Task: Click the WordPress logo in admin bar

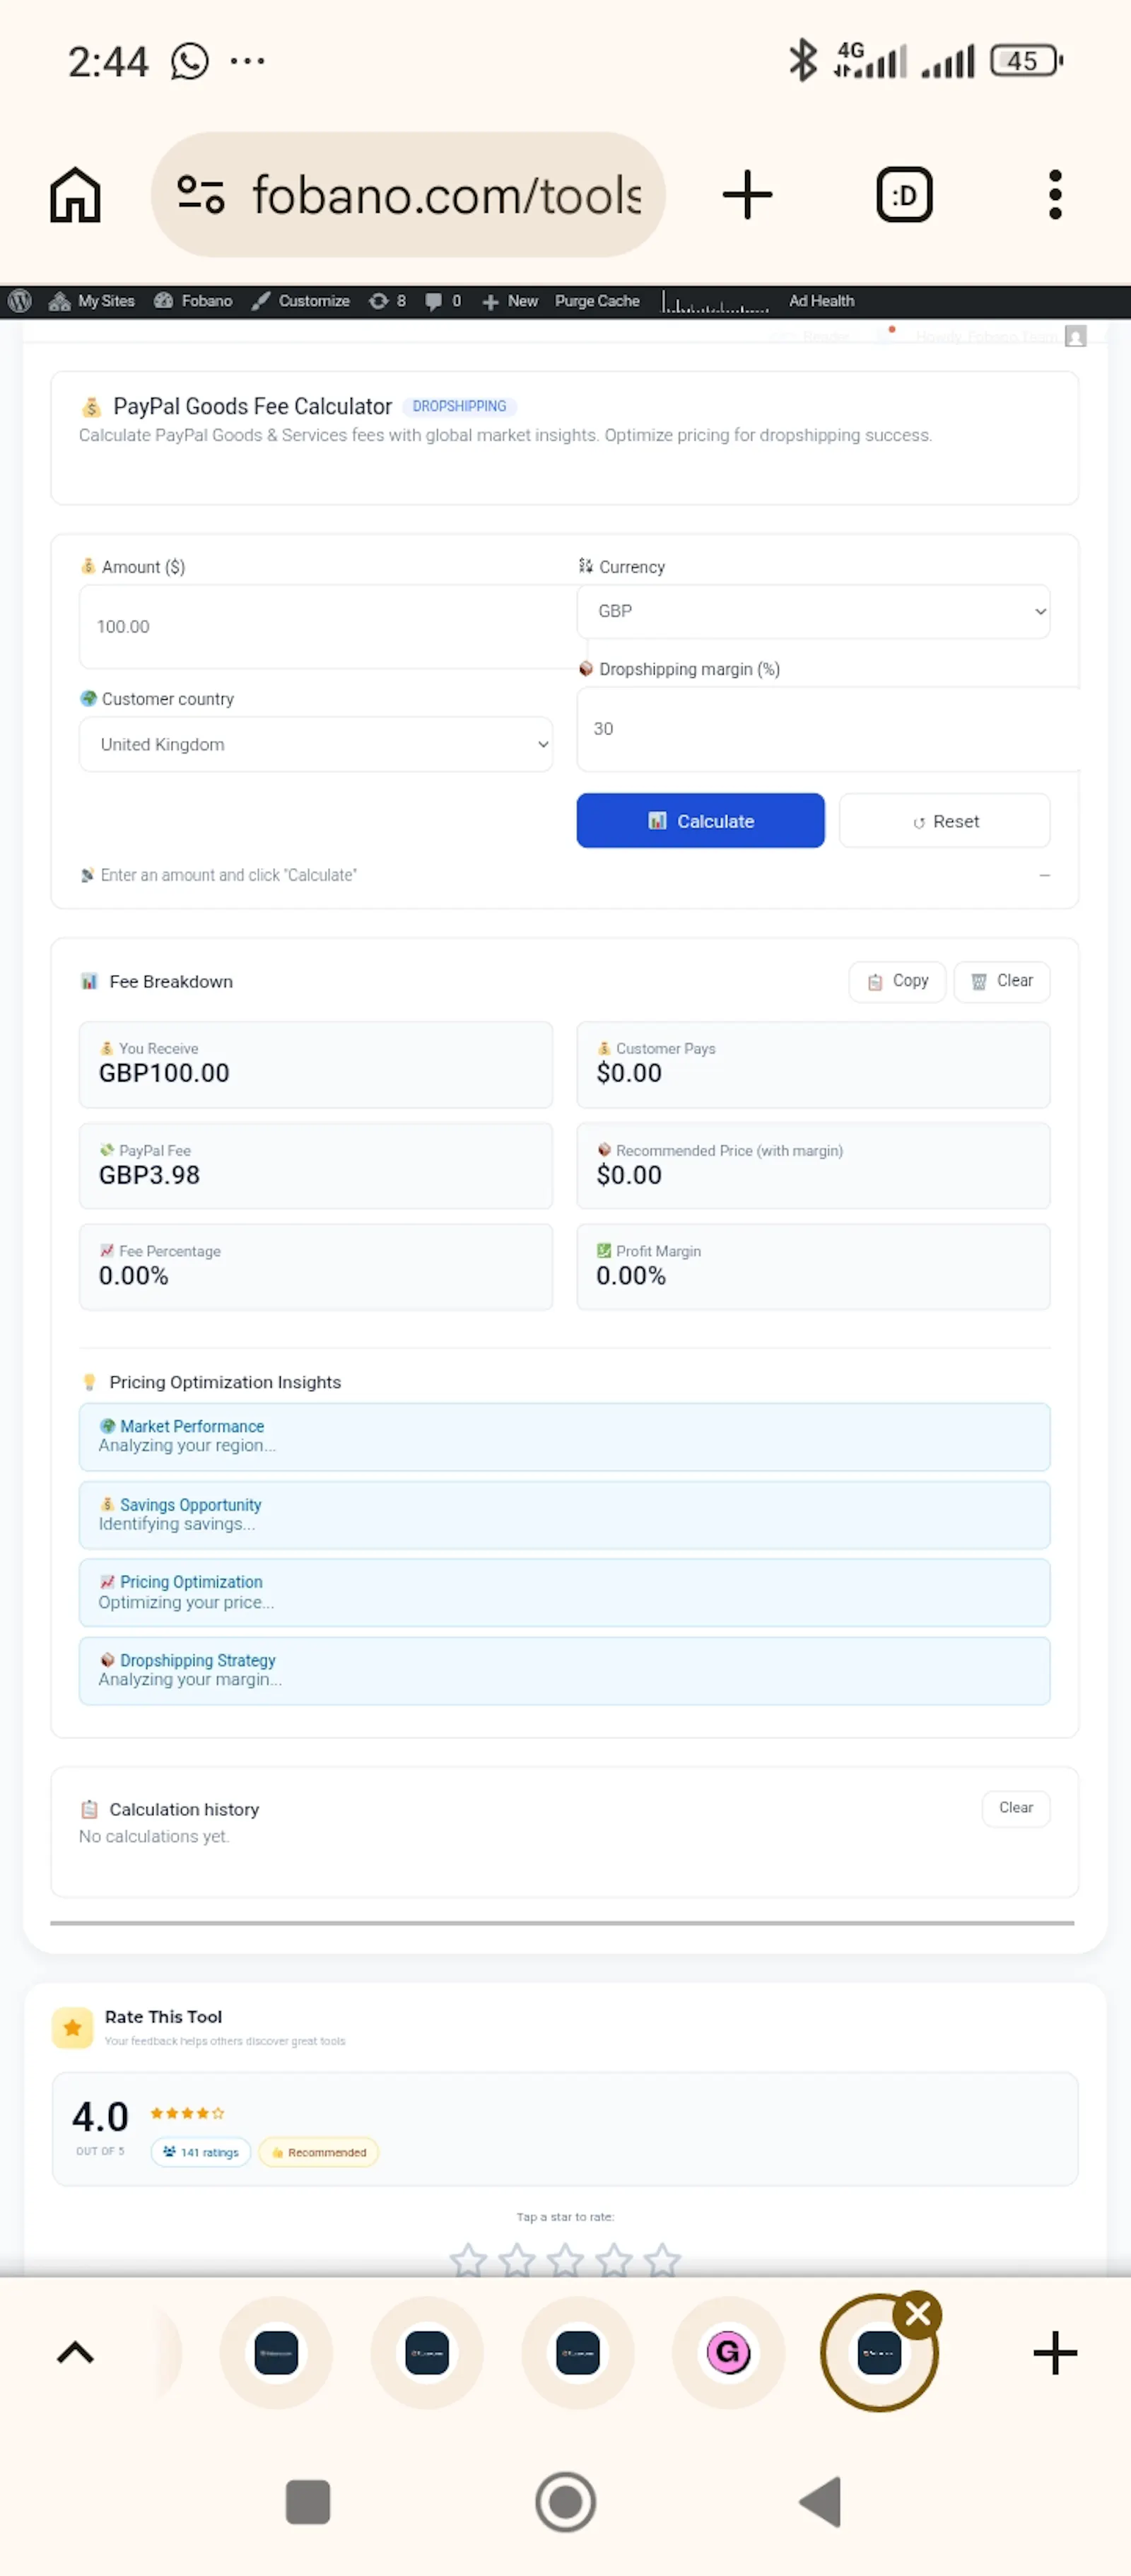Action: pos(20,301)
